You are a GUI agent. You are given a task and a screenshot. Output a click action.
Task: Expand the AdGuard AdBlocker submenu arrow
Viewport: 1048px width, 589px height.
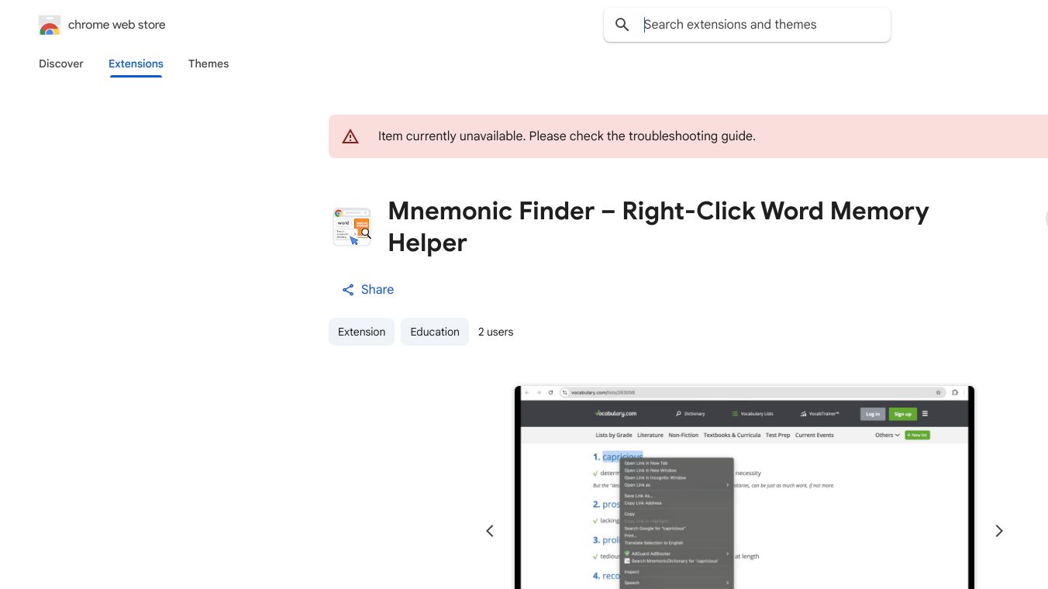tap(727, 553)
